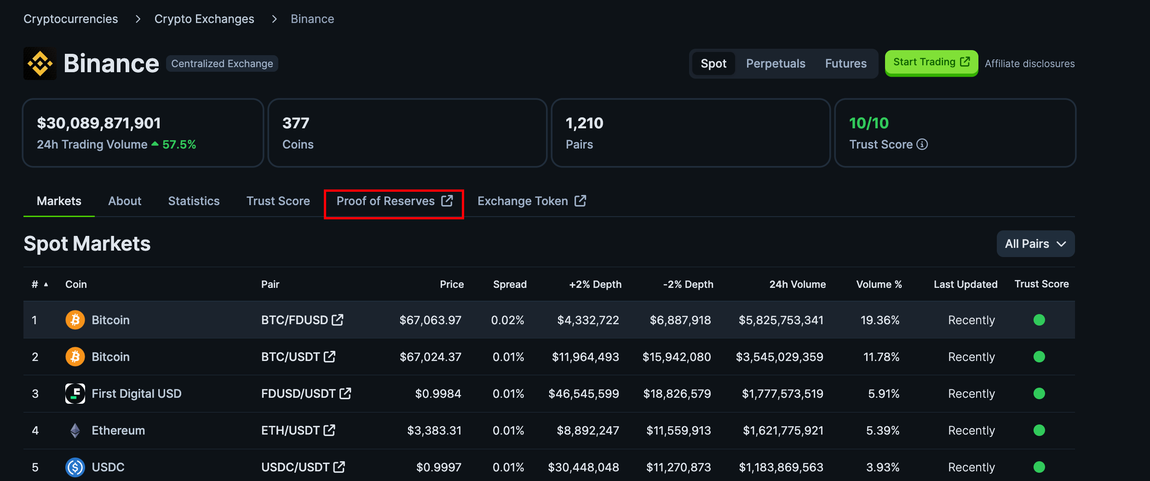Sort table by 24h Volume header

[x=798, y=284]
